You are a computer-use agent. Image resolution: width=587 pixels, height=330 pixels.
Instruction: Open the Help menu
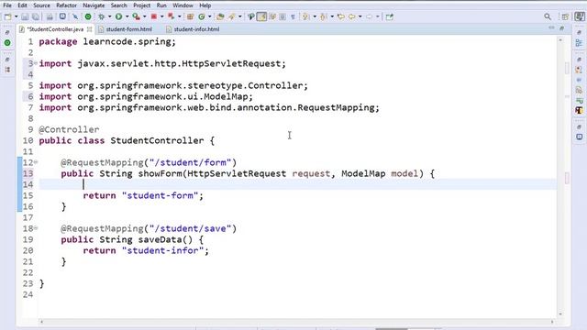point(205,5)
